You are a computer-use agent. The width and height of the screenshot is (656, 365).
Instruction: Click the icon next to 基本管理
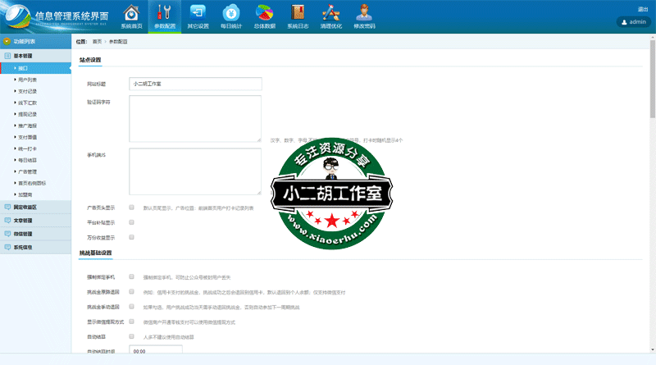7,56
